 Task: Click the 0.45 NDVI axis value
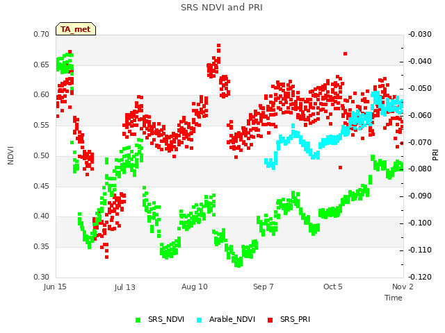(42, 187)
